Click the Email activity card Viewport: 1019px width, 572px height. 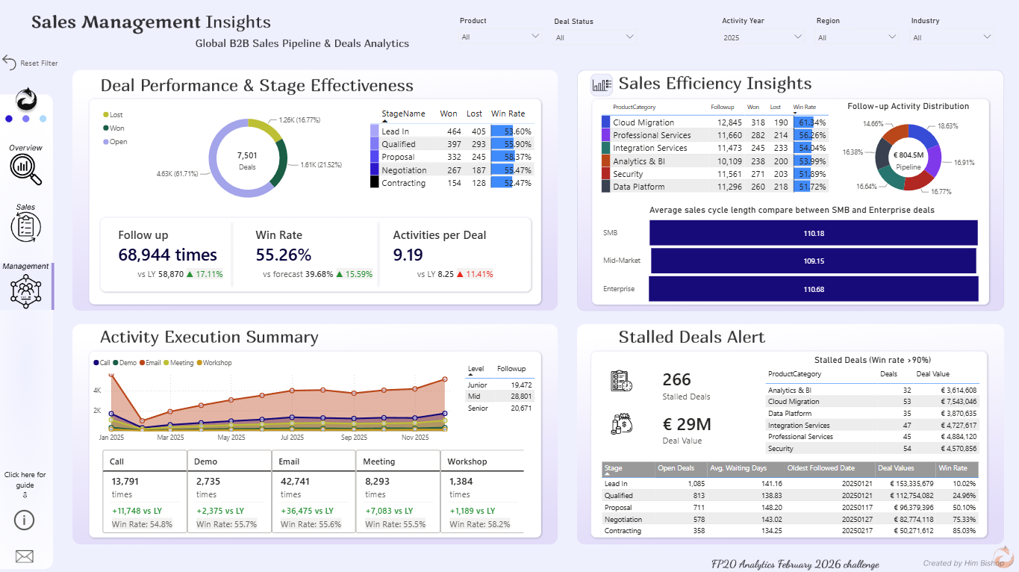[x=313, y=492]
